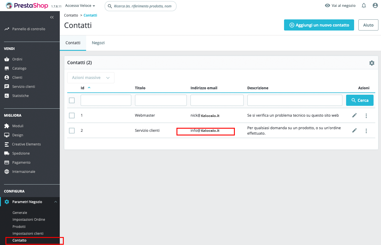Click the nick@tiziocaio.it email cell
Viewport: 381px width, 245px height.
tap(205, 116)
